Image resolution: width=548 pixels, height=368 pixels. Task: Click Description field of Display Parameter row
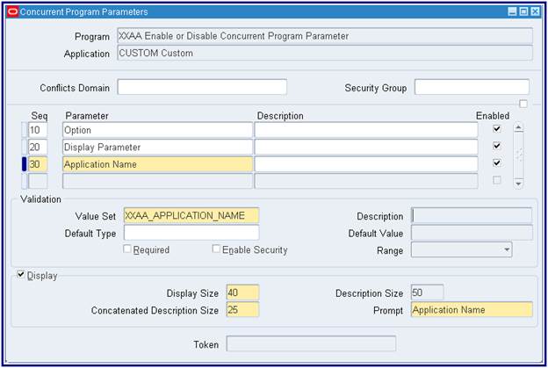click(x=366, y=148)
